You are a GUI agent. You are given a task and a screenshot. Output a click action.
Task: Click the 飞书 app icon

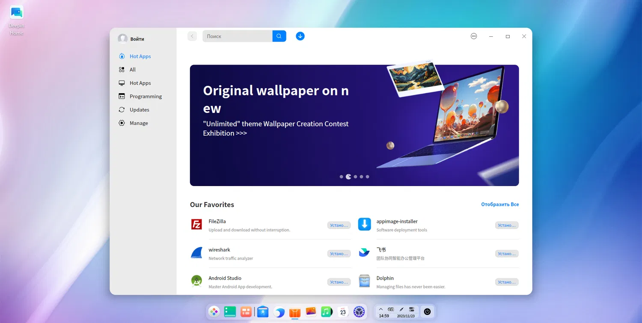(364, 253)
